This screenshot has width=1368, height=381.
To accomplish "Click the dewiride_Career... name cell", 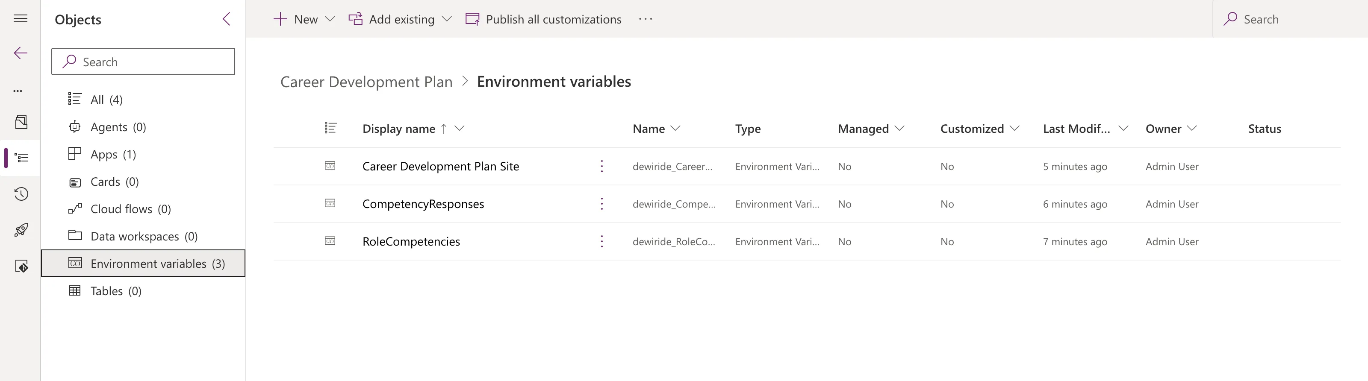I will click(x=672, y=166).
